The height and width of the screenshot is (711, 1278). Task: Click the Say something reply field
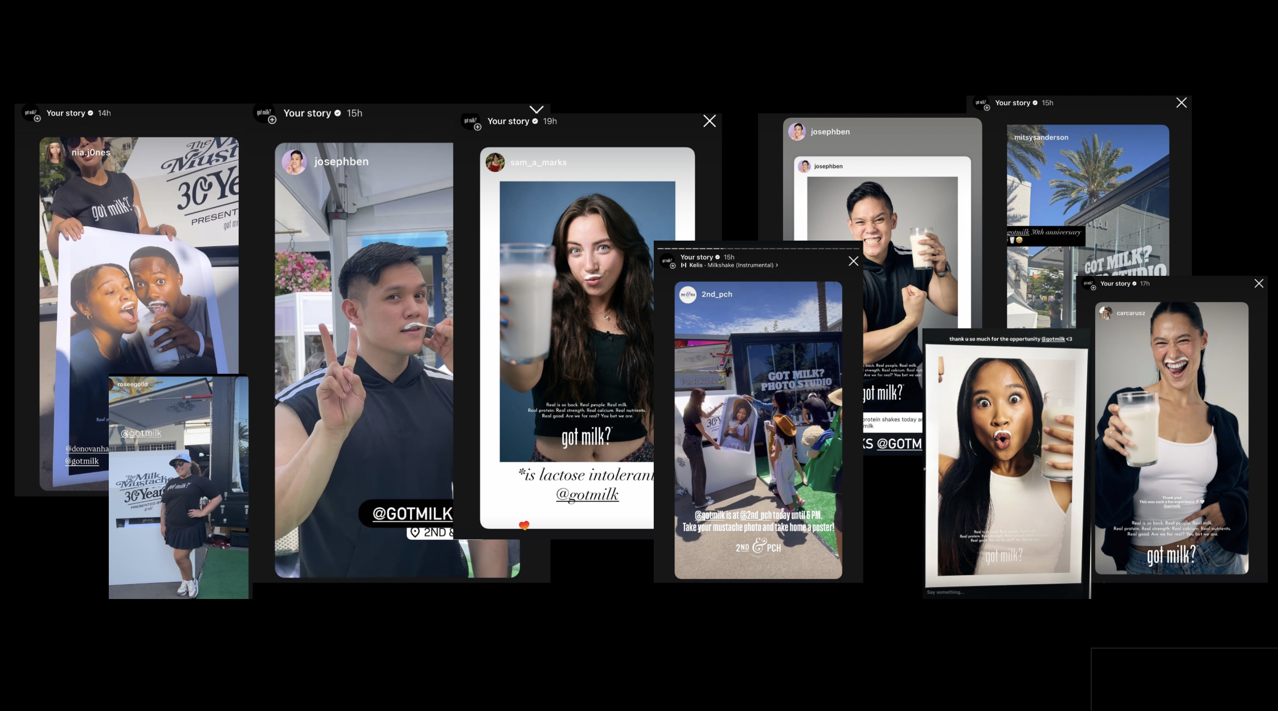click(x=945, y=592)
